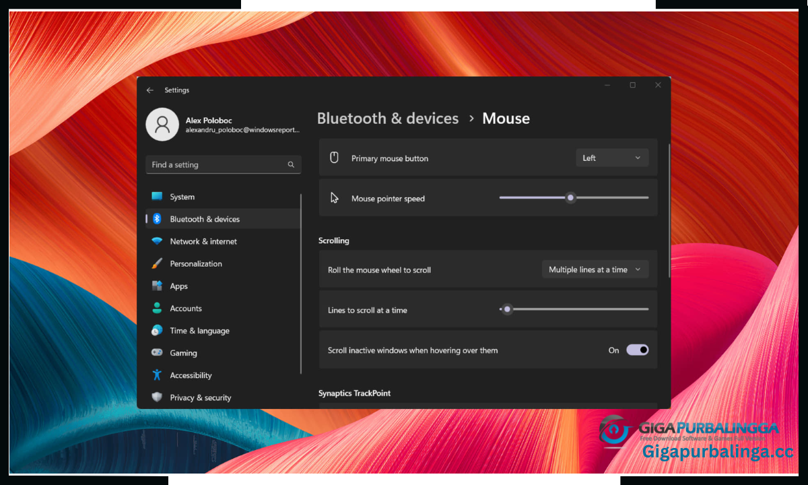Click the Time & language globe icon

click(157, 330)
